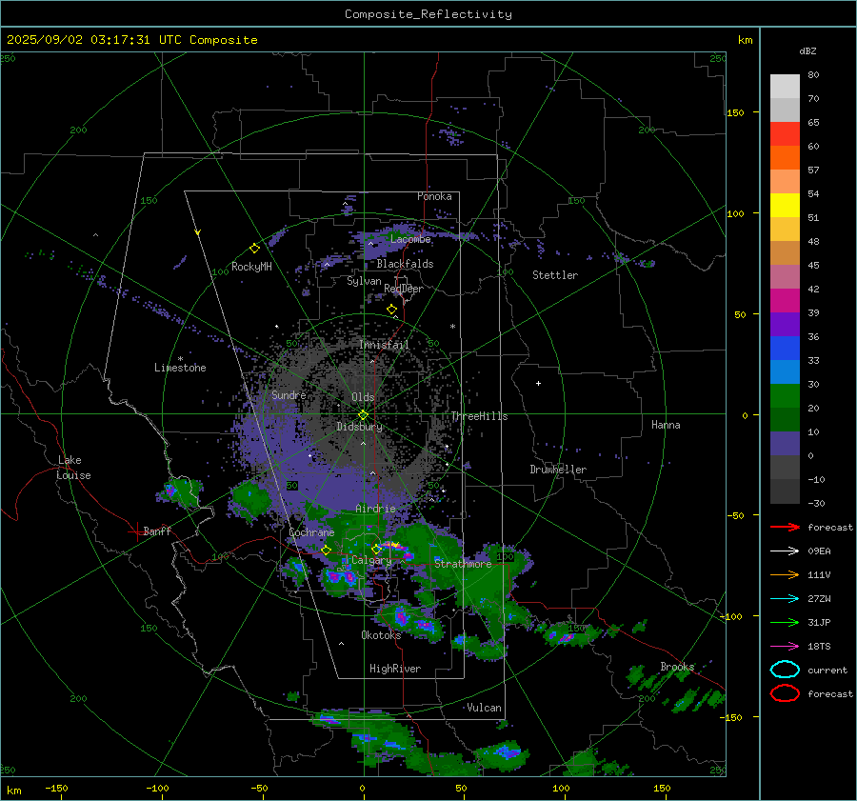Click the Cochrane city label

click(311, 532)
